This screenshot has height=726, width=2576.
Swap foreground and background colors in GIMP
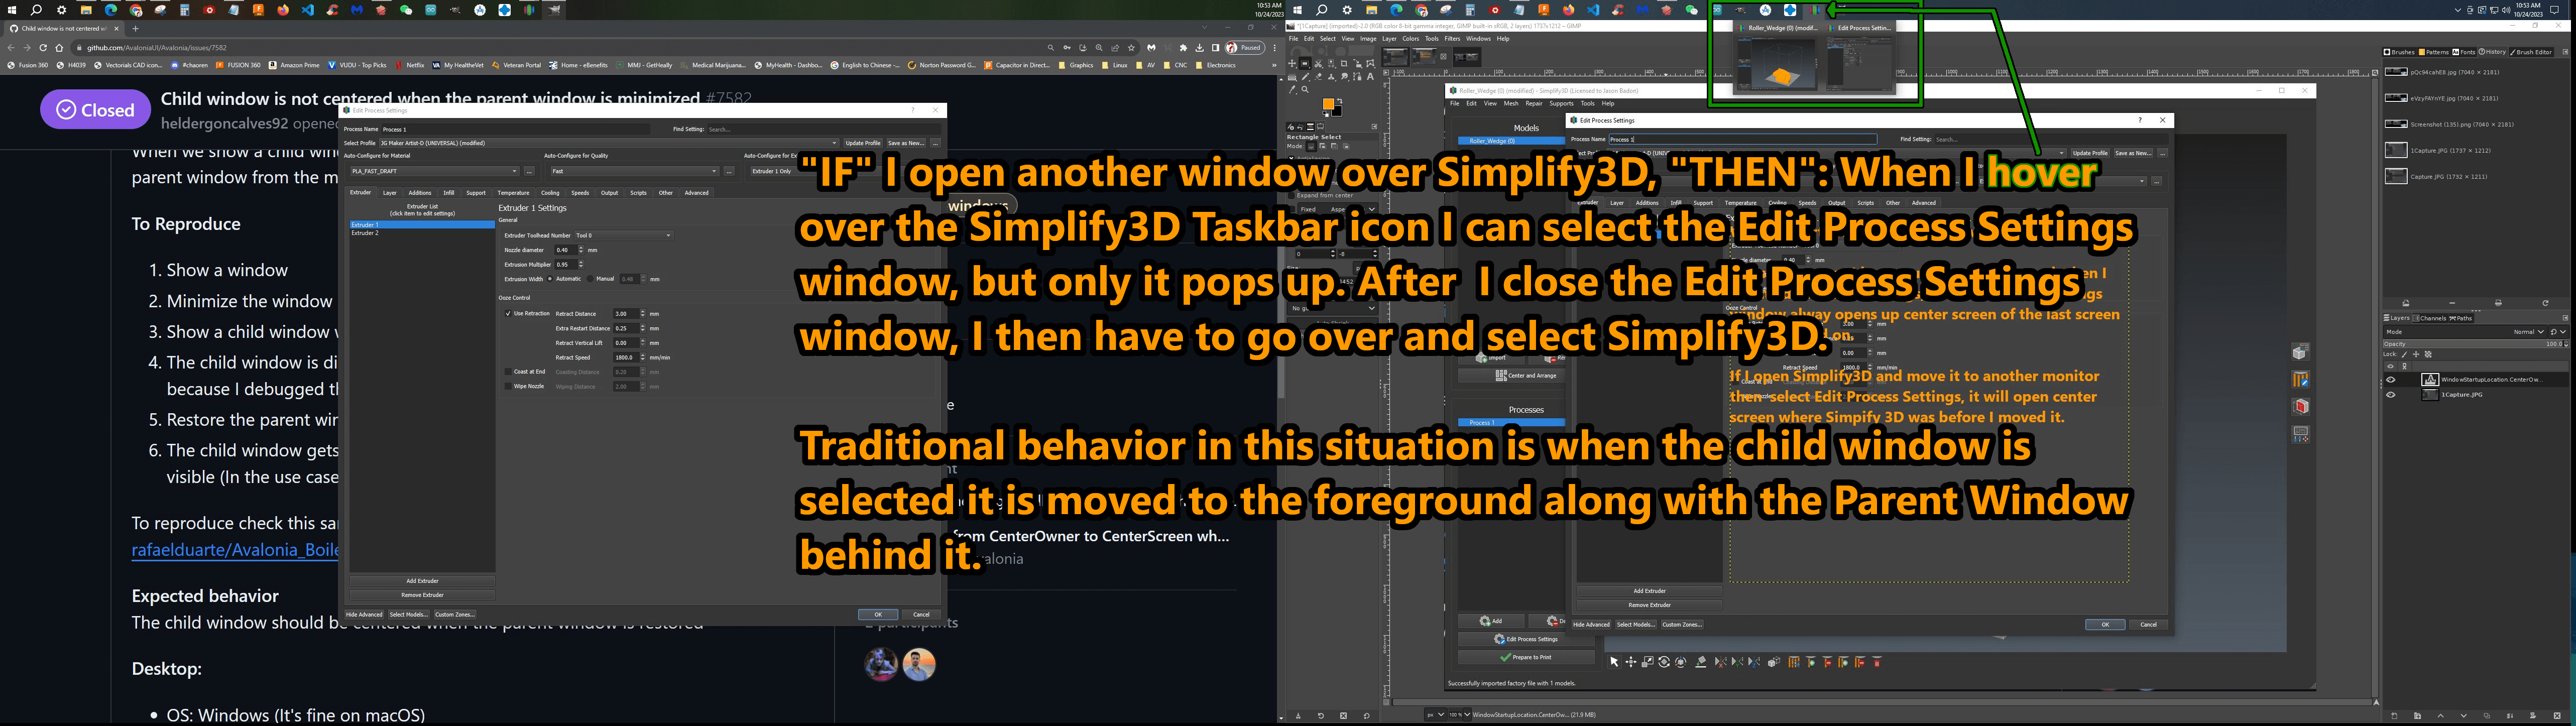1341,100
